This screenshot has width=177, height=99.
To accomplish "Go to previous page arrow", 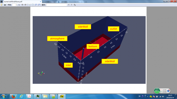I will [22, 5].
